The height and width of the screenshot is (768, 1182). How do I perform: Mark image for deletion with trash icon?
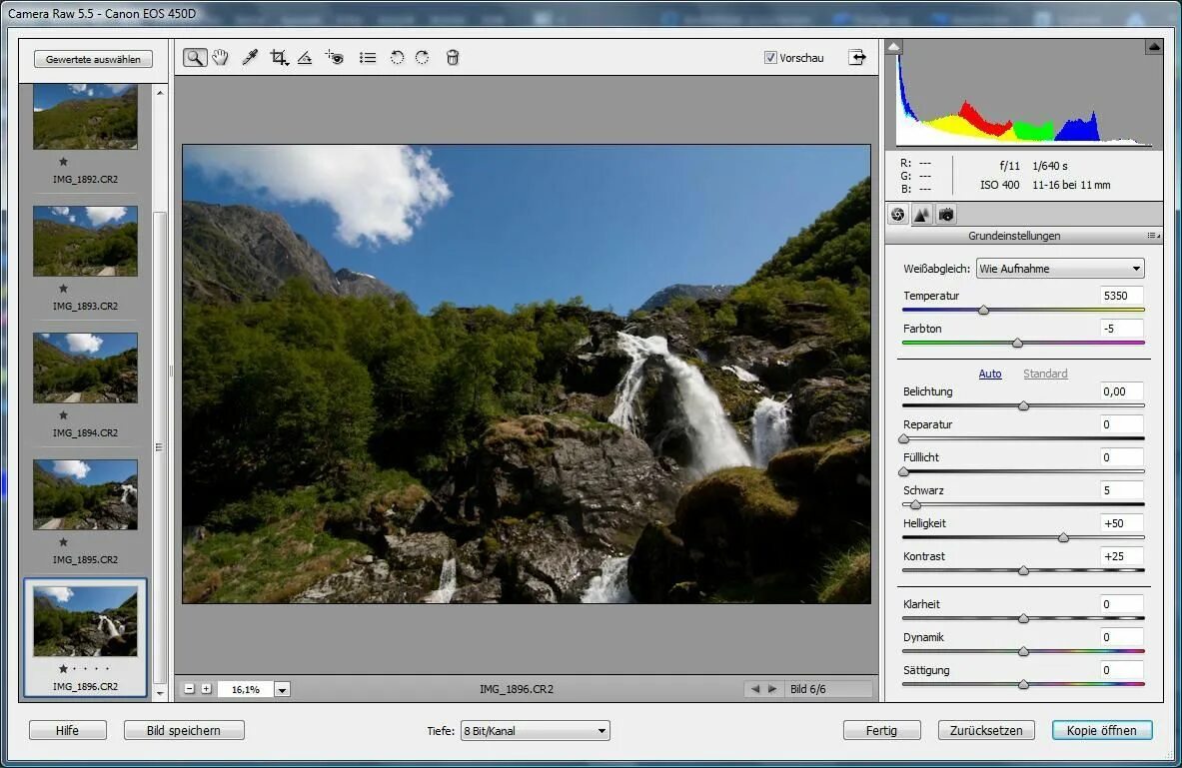click(x=453, y=57)
